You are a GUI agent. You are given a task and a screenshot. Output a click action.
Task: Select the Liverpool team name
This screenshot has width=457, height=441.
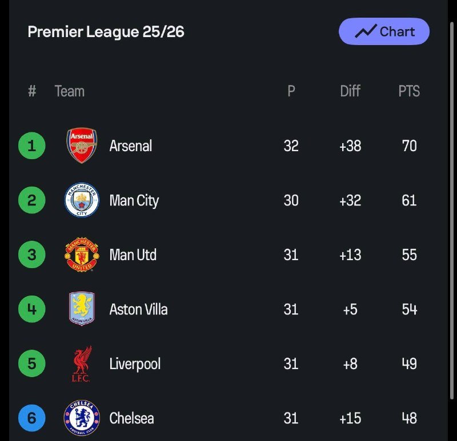pos(135,364)
